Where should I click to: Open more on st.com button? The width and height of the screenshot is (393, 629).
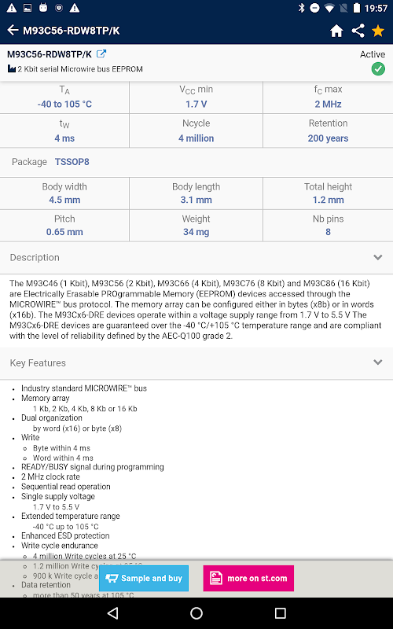[248, 578]
